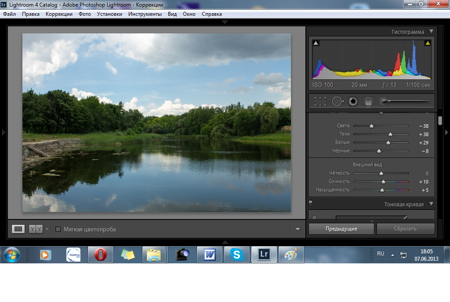Toggle shadow clipping indicator in histogram

[316, 43]
